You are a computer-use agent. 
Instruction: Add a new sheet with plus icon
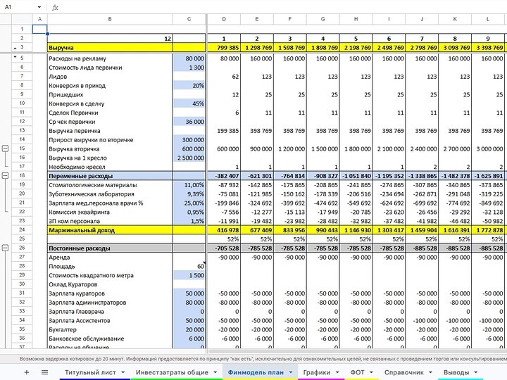coord(27,372)
